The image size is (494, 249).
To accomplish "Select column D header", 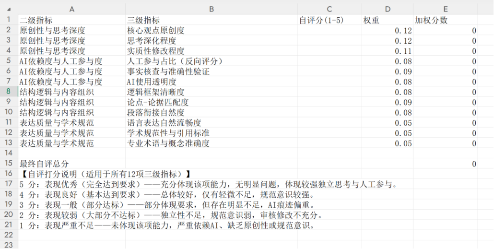I will (x=388, y=10).
